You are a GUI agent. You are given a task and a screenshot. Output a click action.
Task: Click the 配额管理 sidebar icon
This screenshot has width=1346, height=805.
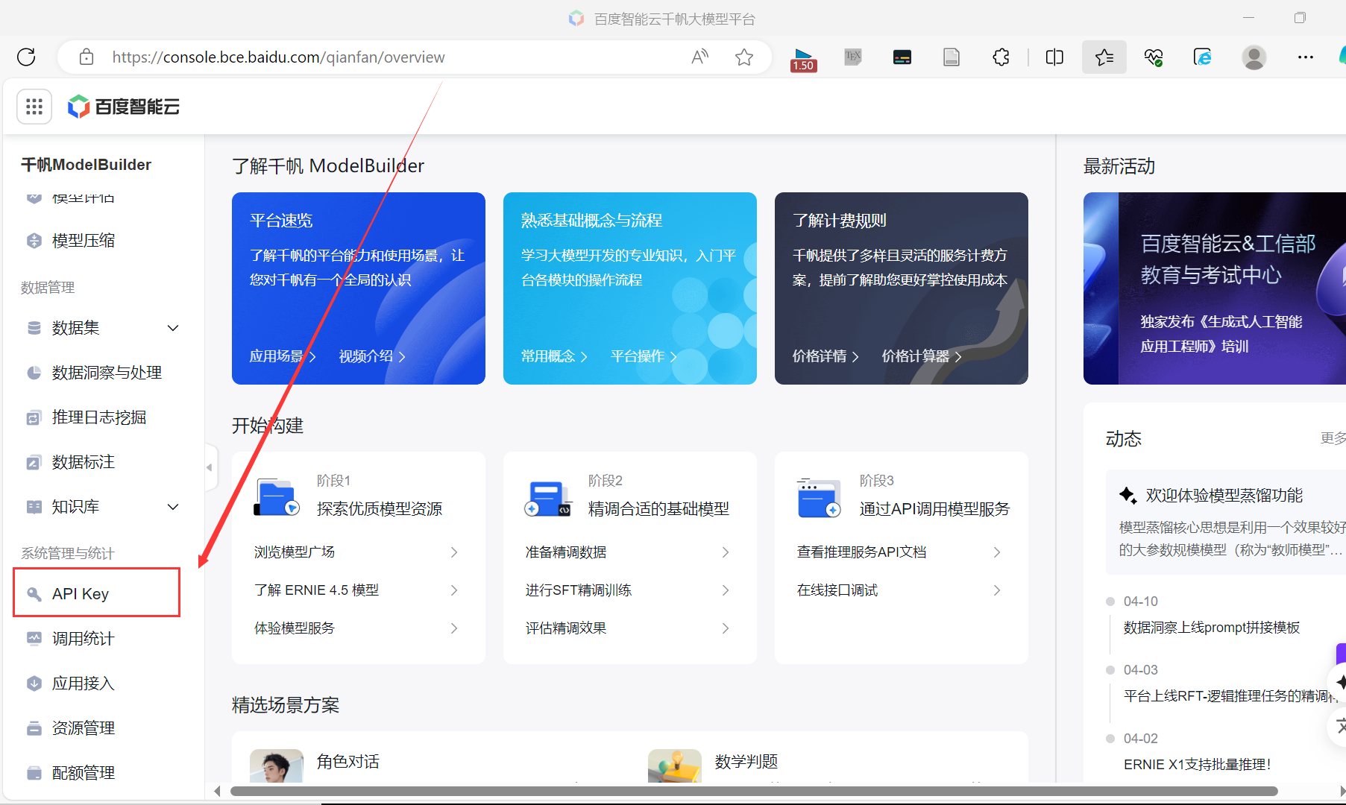tap(34, 773)
